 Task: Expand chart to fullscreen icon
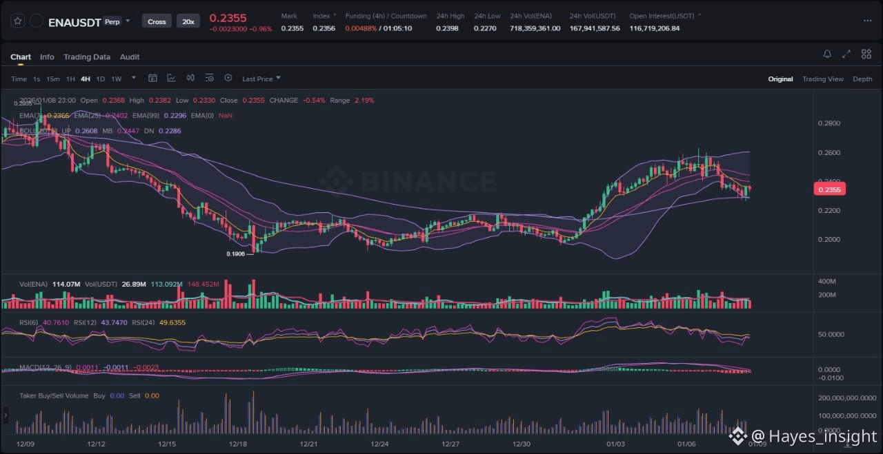coord(846,54)
